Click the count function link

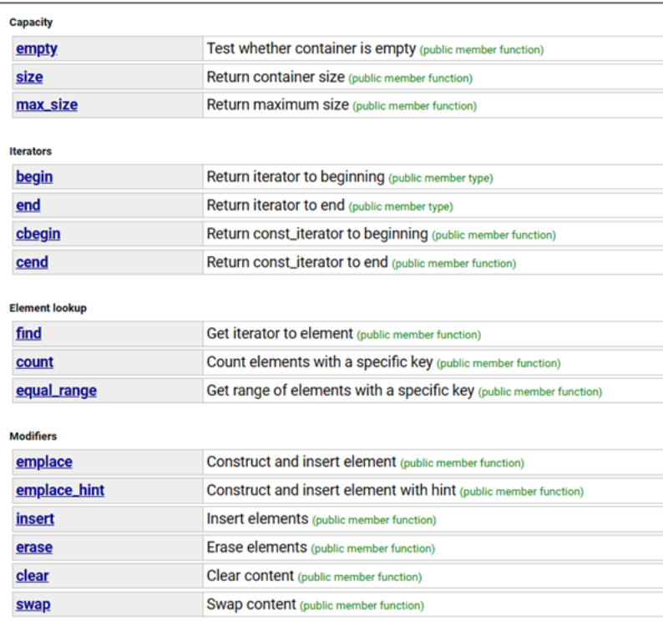[x=34, y=362]
